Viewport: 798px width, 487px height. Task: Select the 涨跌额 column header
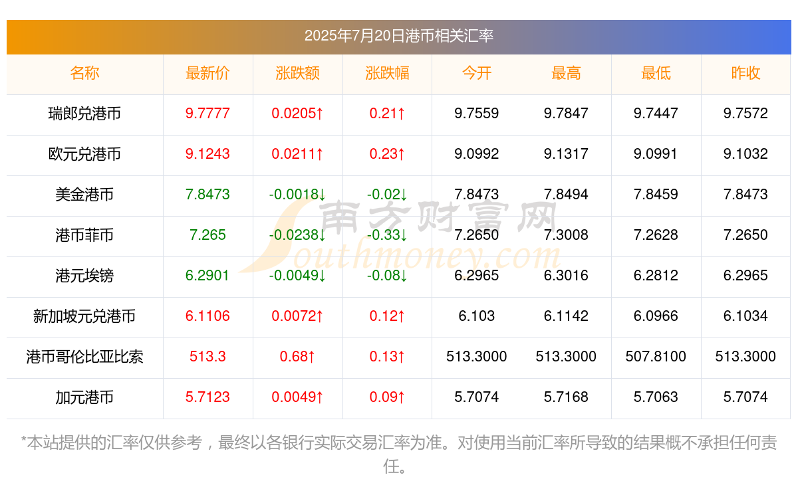tap(297, 73)
